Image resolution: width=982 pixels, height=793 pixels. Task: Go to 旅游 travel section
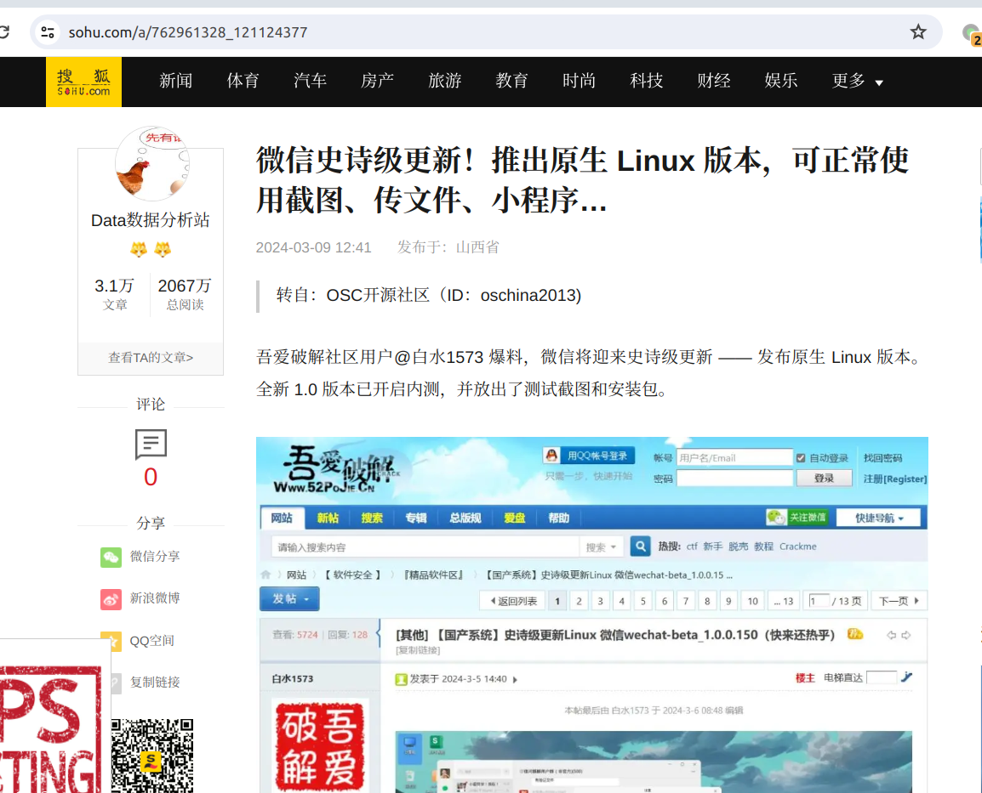click(x=445, y=81)
